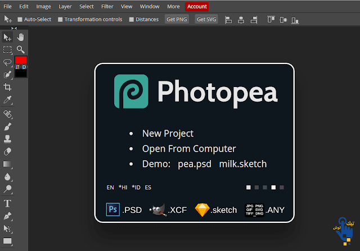
Task: Click the align bottom edges icon
Action: pos(295,20)
